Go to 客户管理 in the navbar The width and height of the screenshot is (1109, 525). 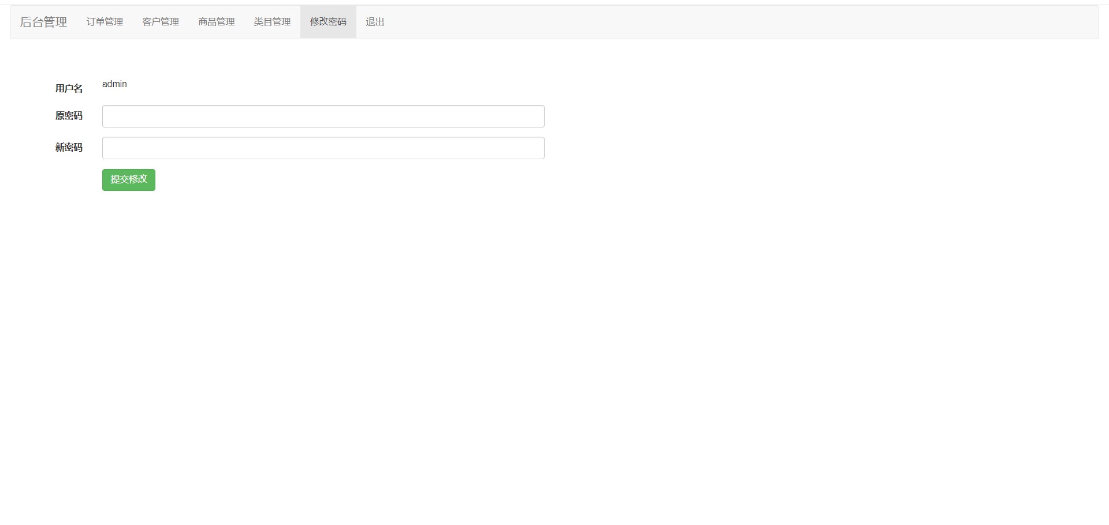coord(161,22)
